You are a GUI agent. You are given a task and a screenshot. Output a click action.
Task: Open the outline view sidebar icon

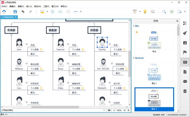pyautogui.click(x=185, y=23)
